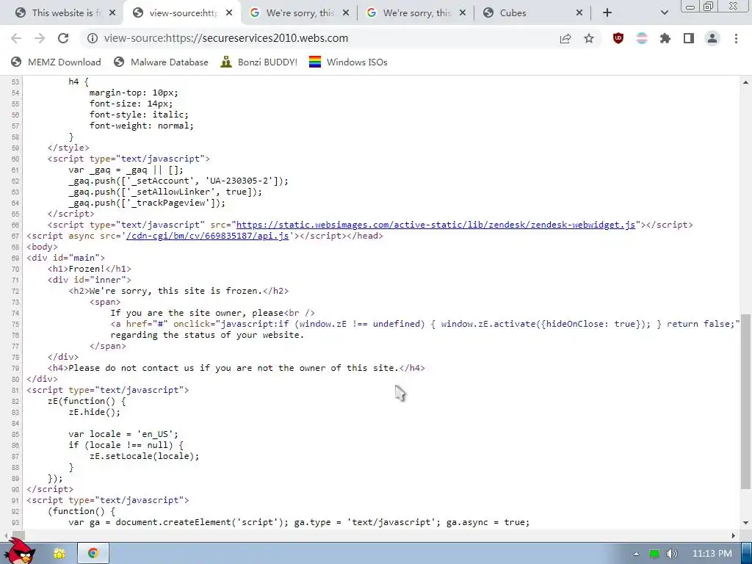Click the 'font-style: italic;' CSS line
The image size is (752, 564).
139,115
